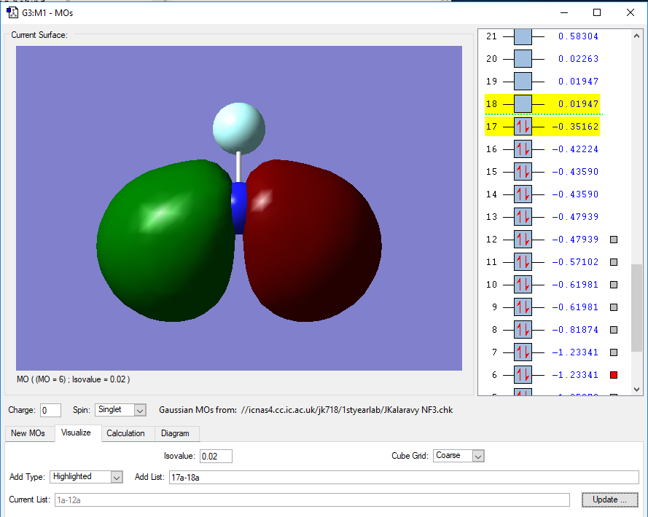Click orbital 13 electron pair box
648x517 pixels.
523,217
